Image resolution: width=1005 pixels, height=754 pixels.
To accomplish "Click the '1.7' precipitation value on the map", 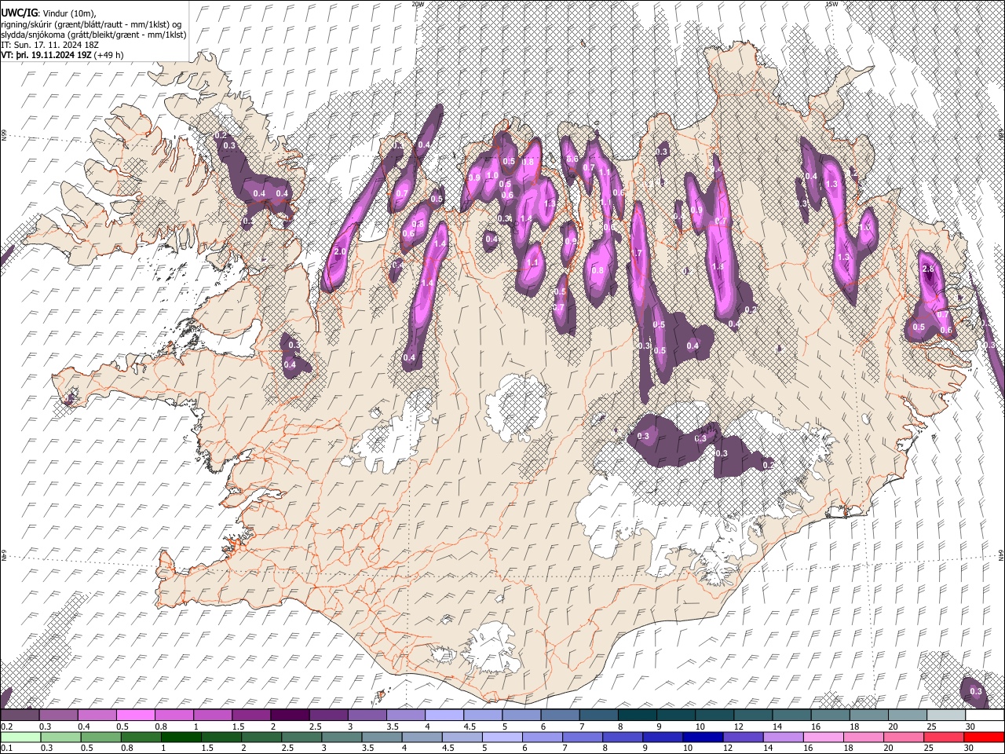I will pyautogui.click(x=637, y=253).
